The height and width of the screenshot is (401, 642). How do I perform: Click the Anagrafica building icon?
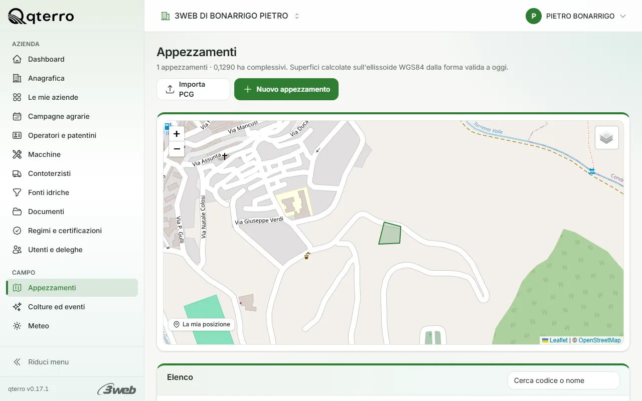[x=17, y=78]
